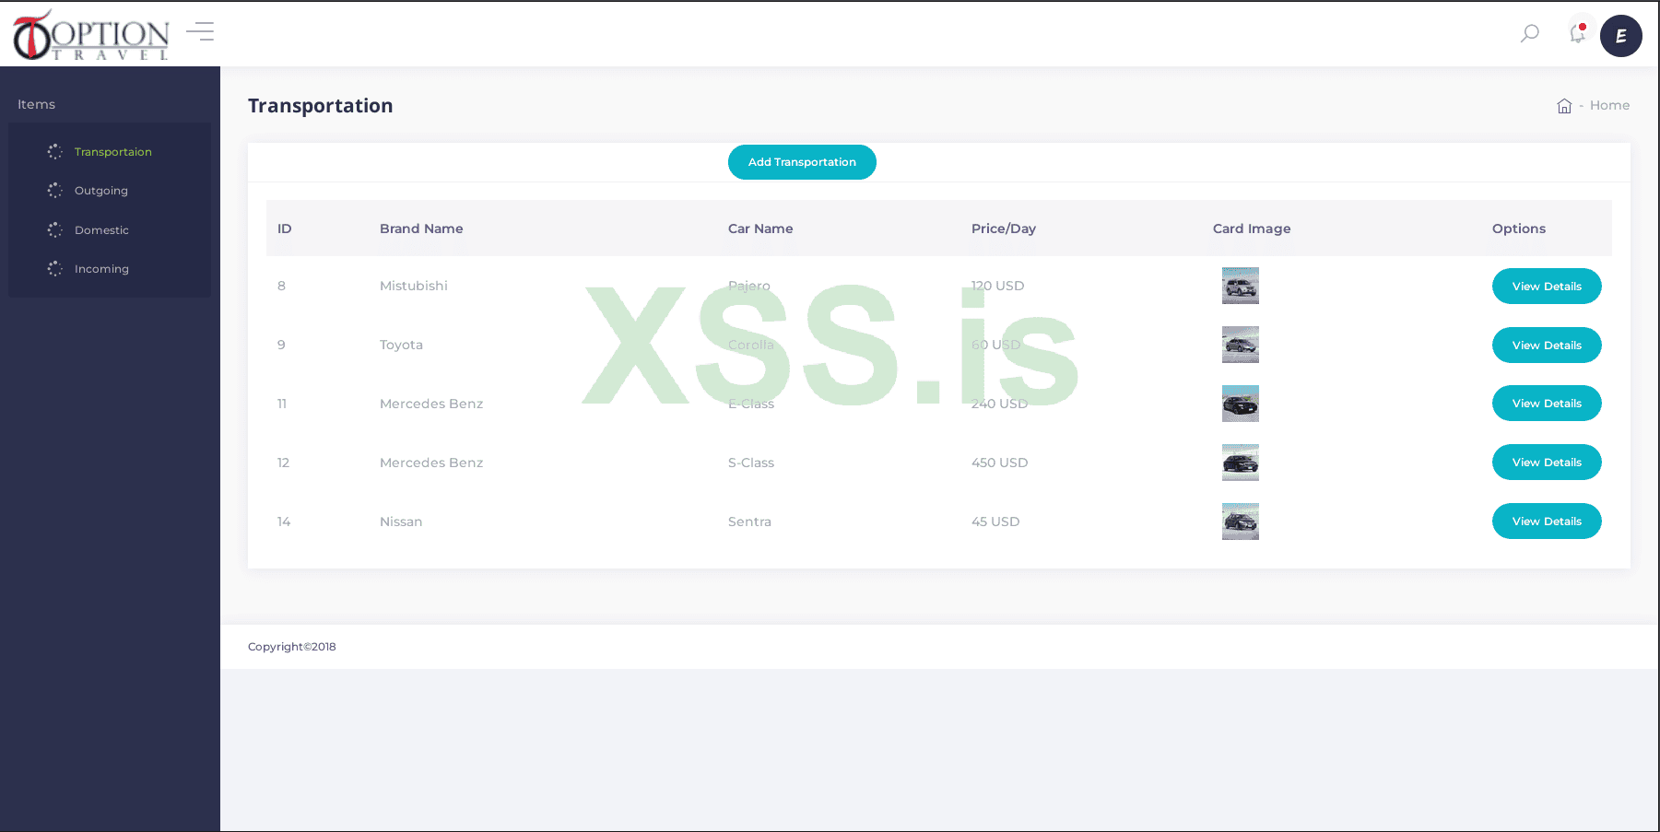Click the ID 12 cell
The image size is (1660, 832).
pyautogui.click(x=284, y=463)
